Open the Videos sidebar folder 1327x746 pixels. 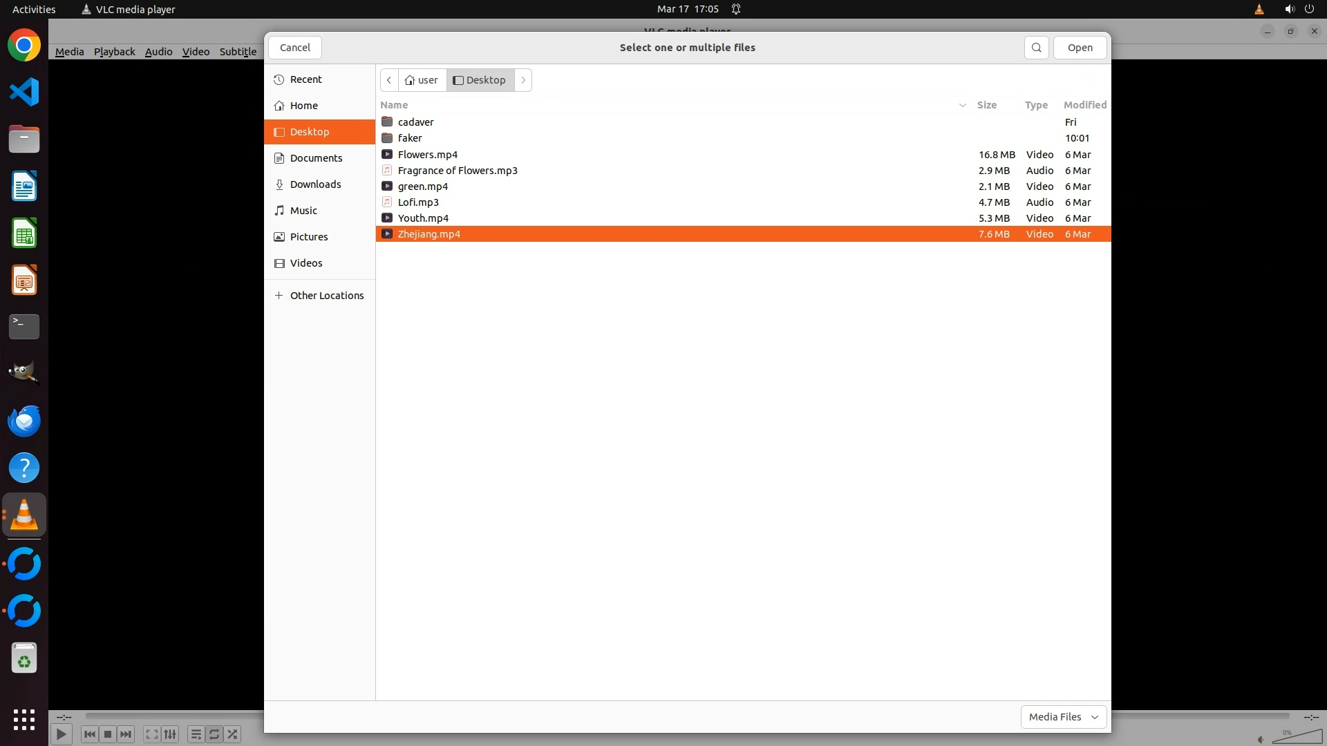305,263
